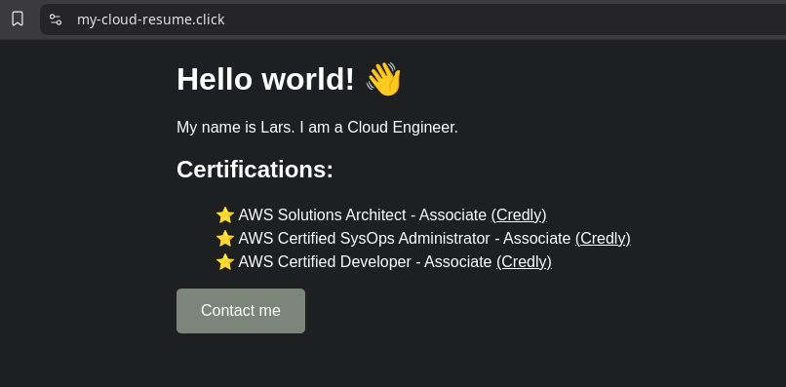The image size is (786, 387).
Task: Open Credly link for AWS Certified Developer
Action: [x=524, y=262]
